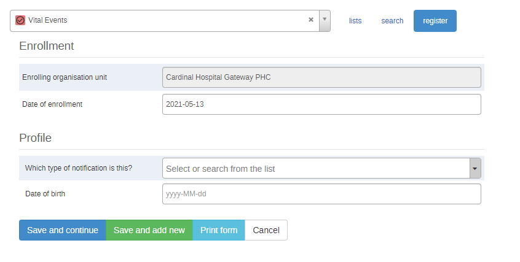Click the notification type search box
The width and height of the screenshot is (520, 262).
pos(316,168)
